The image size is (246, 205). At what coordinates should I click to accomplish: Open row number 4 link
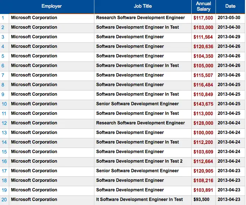point(3,46)
